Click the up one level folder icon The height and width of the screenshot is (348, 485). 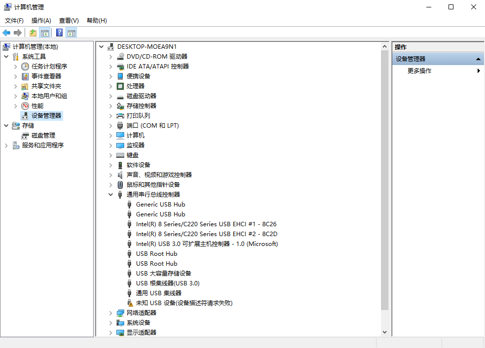click(33, 33)
